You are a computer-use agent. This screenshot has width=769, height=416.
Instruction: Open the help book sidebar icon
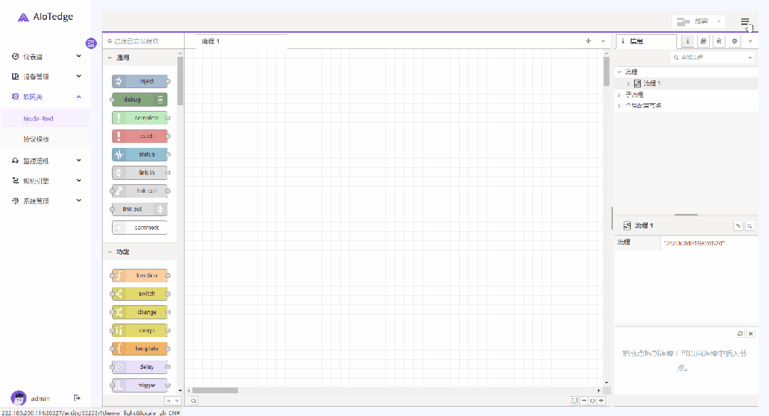703,41
